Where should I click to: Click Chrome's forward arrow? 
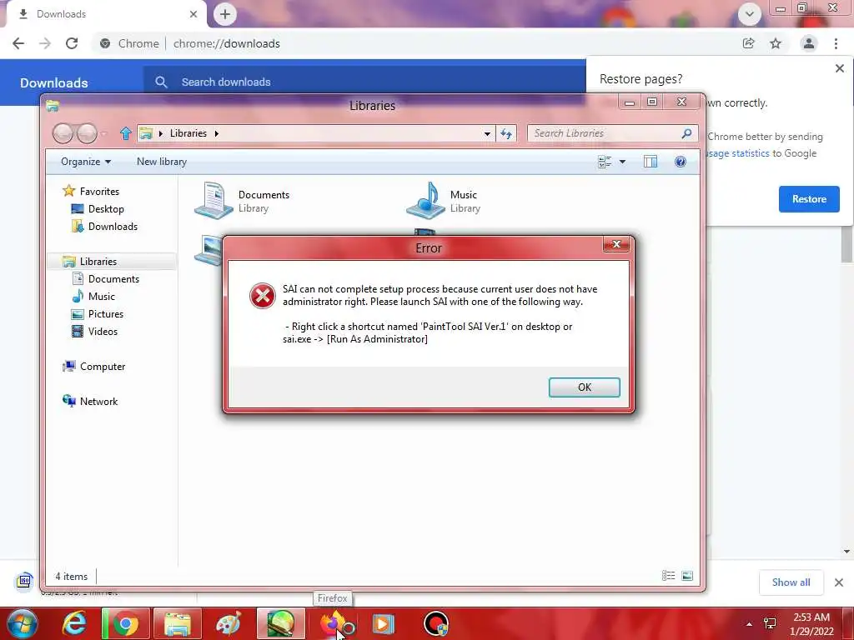click(45, 43)
